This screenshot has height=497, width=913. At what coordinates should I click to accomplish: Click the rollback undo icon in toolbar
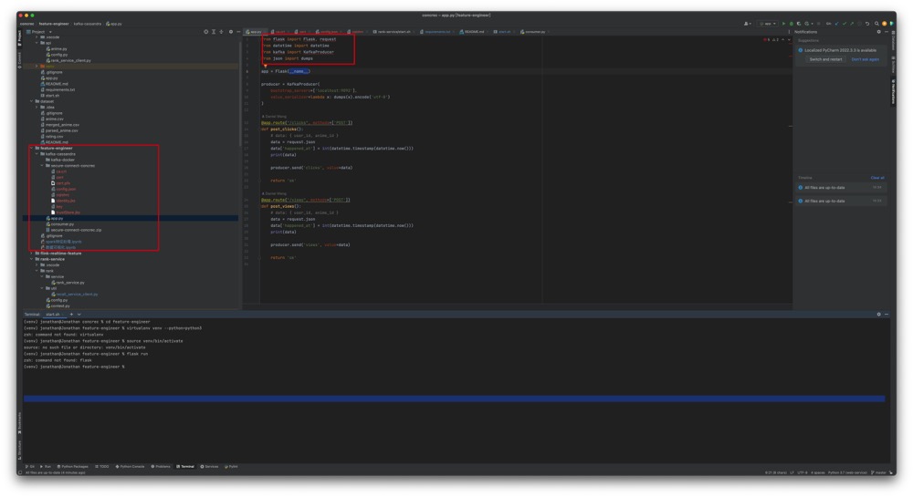[867, 24]
